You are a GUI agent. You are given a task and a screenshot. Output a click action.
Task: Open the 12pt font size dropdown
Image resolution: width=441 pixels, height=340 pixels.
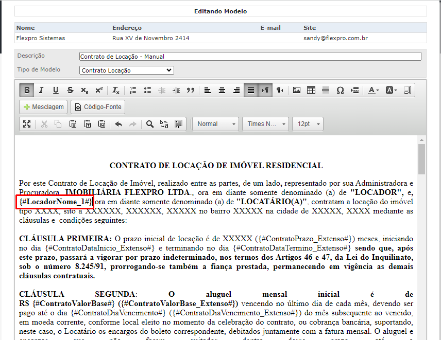pyautogui.click(x=308, y=124)
